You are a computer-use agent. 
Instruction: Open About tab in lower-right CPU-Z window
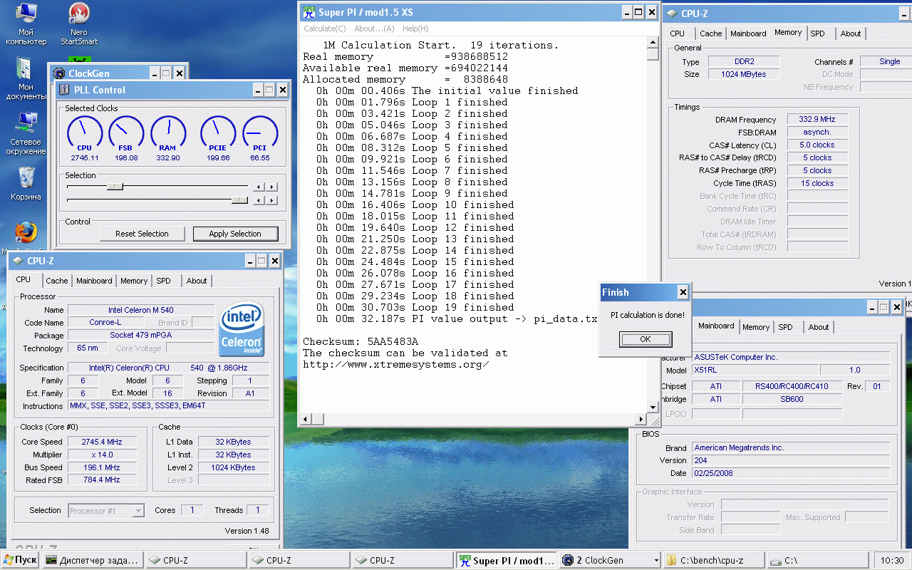click(819, 327)
